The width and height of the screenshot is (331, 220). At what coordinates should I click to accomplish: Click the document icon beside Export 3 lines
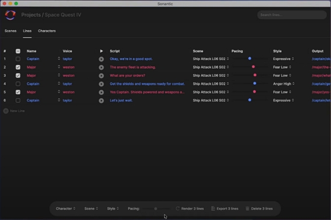click(x=213, y=209)
